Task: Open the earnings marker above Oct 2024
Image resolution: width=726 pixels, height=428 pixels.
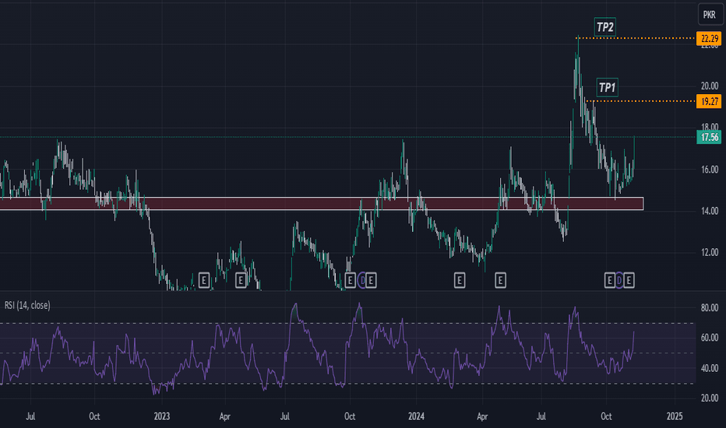Action: (610, 280)
